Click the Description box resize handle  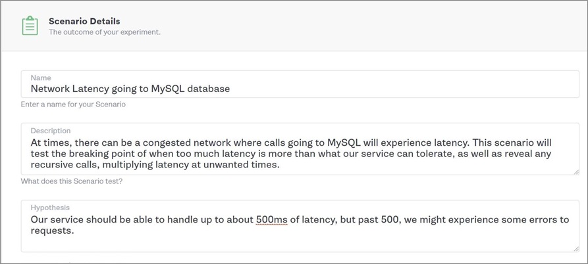[576, 171]
